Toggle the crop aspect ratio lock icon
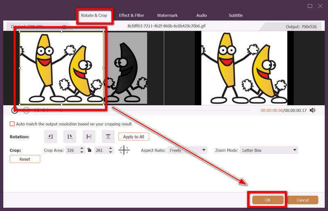Screen dimensions: 328x211 [x=89, y=150]
